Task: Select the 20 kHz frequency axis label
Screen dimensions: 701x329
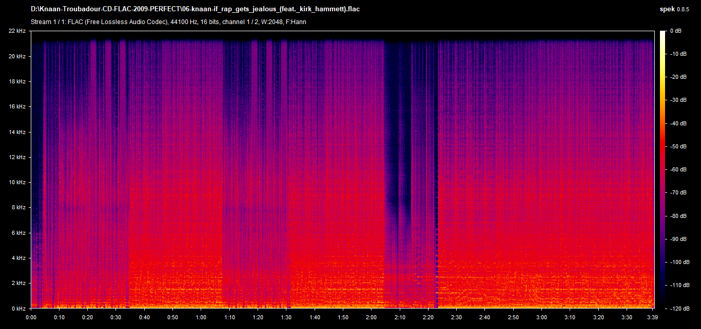Action: [x=17, y=56]
